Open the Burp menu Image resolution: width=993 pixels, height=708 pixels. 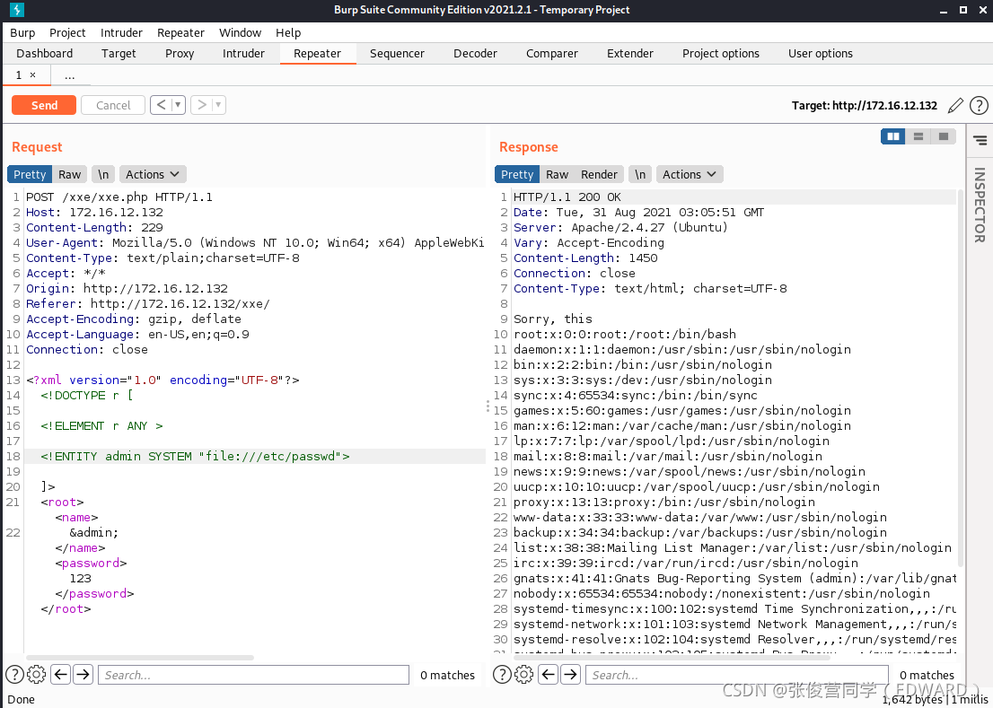(x=22, y=33)
